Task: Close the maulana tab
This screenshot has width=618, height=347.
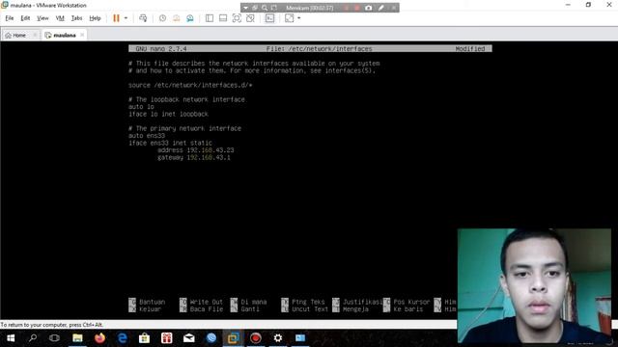Action: click(x=82, y=35)
